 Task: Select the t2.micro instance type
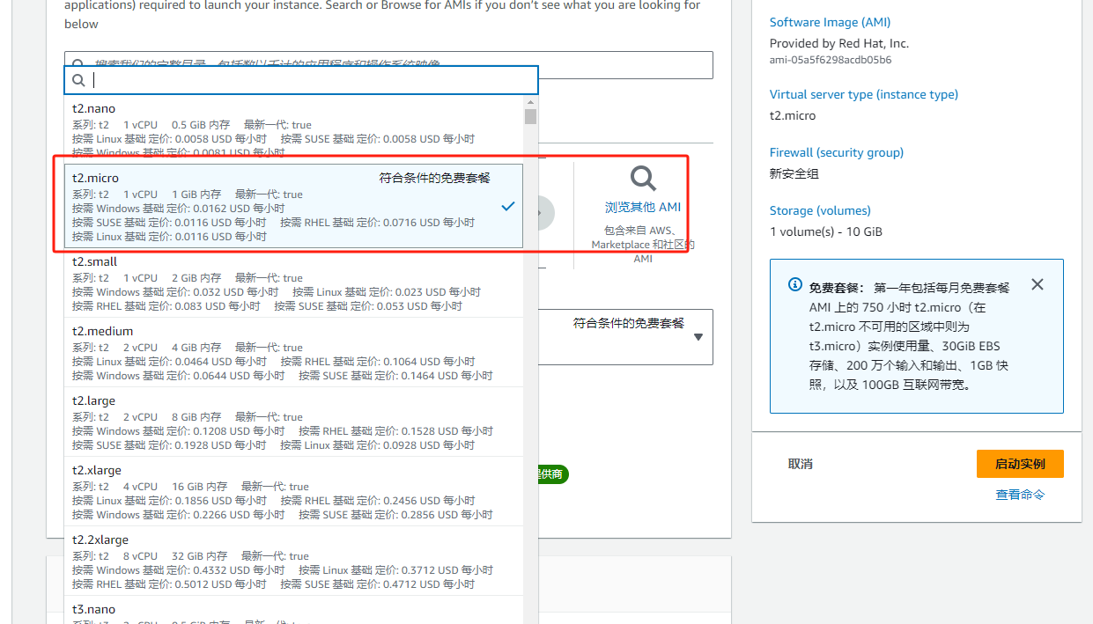tap(293, 206)
